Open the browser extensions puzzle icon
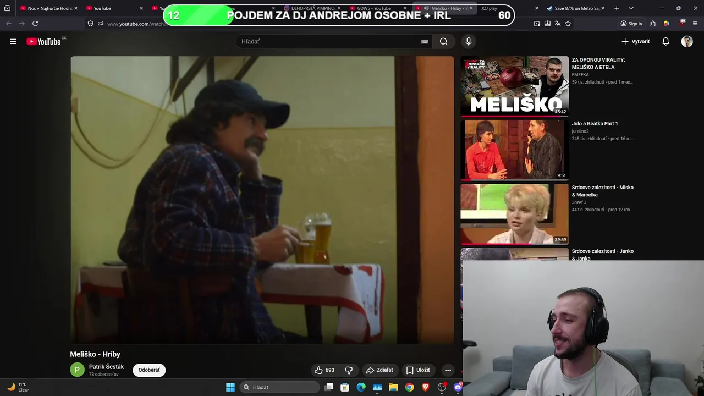The width and height of the screenshot is (704, 396). point(653,24)
